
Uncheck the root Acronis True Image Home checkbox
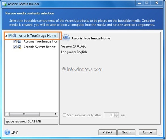(10, 35)
